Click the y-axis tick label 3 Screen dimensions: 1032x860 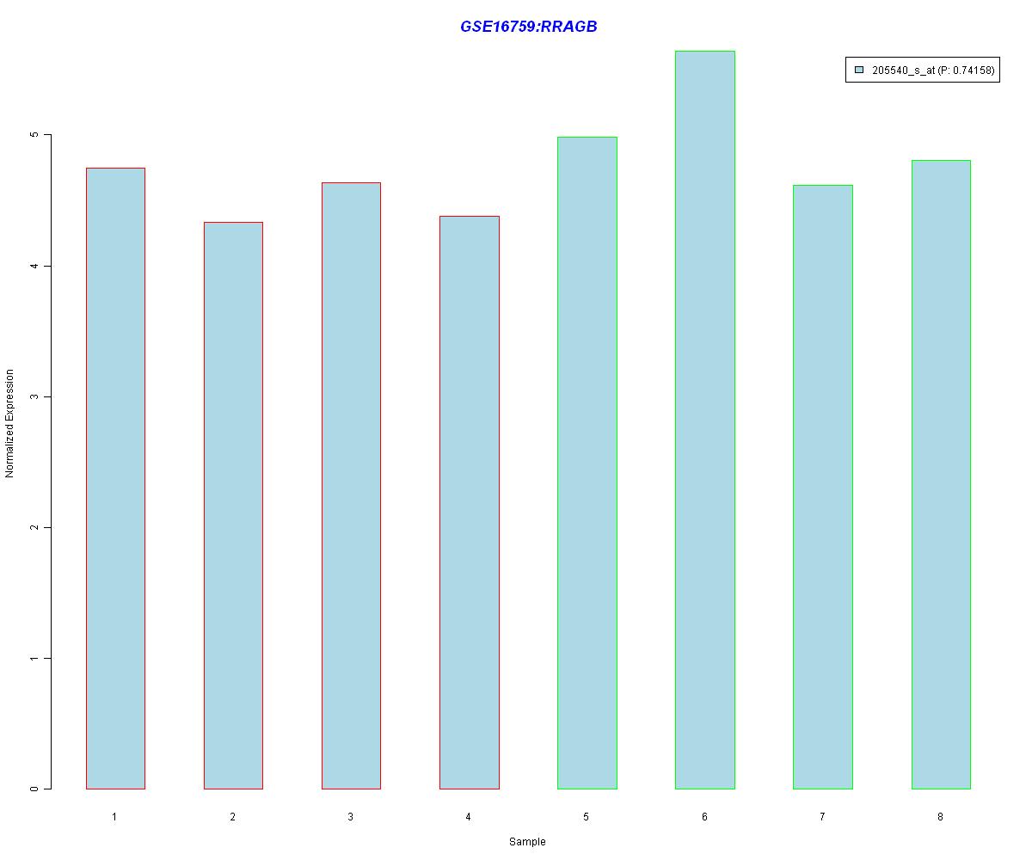coord(36,396)
